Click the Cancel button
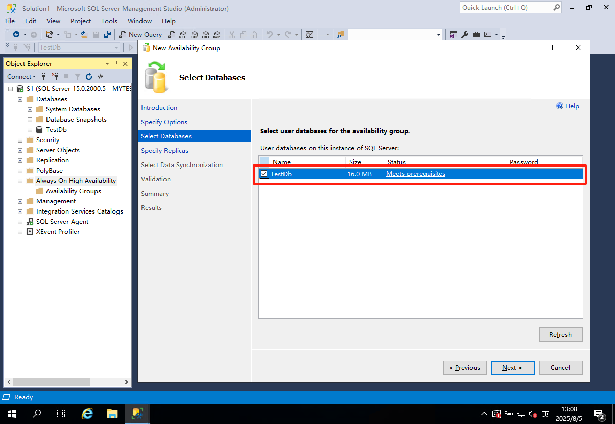The width and height of the screenshot is (615, 424). 560,368
